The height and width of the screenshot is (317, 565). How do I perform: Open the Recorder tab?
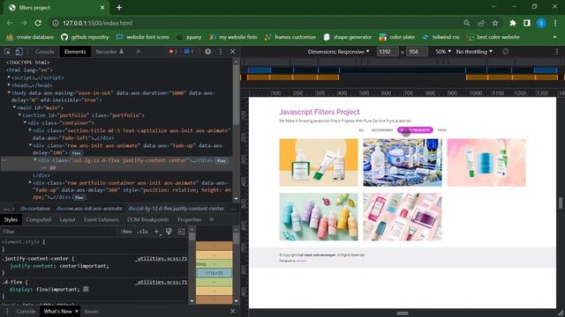(x=109, y=52)
